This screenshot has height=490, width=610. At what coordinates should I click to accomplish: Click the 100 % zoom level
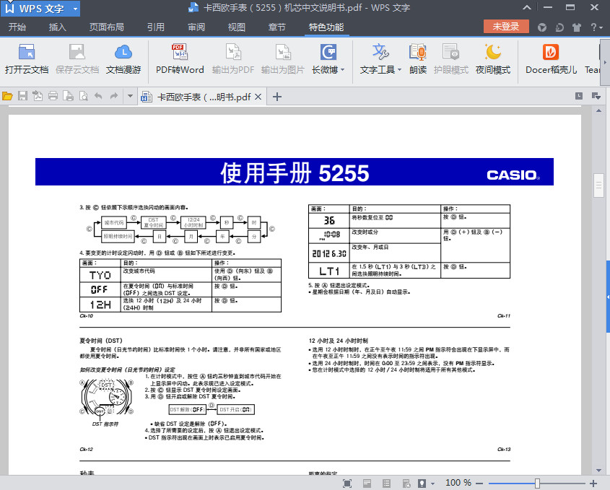458,483
